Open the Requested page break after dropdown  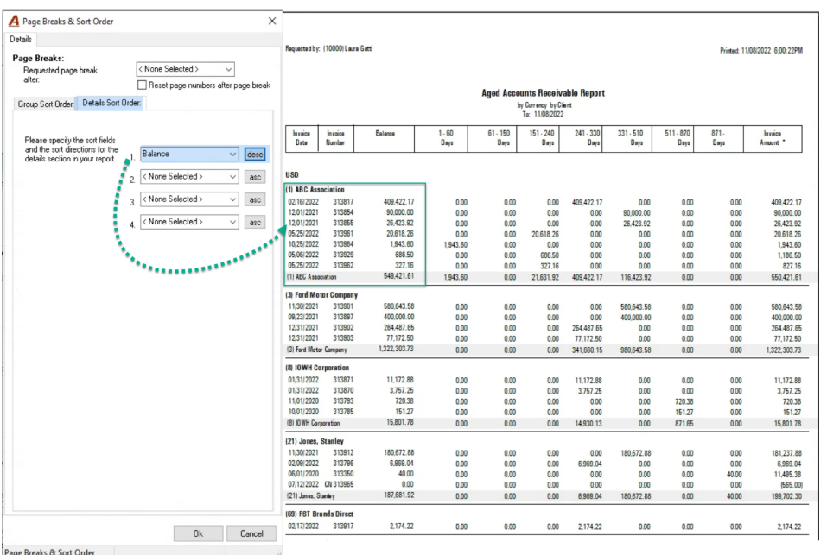pos(185,69)
